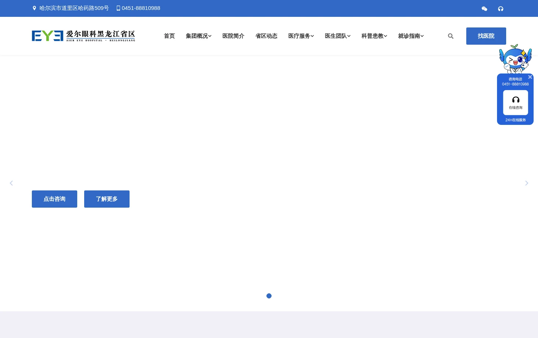Select the blue carousel pagination dot

(269, 296)
